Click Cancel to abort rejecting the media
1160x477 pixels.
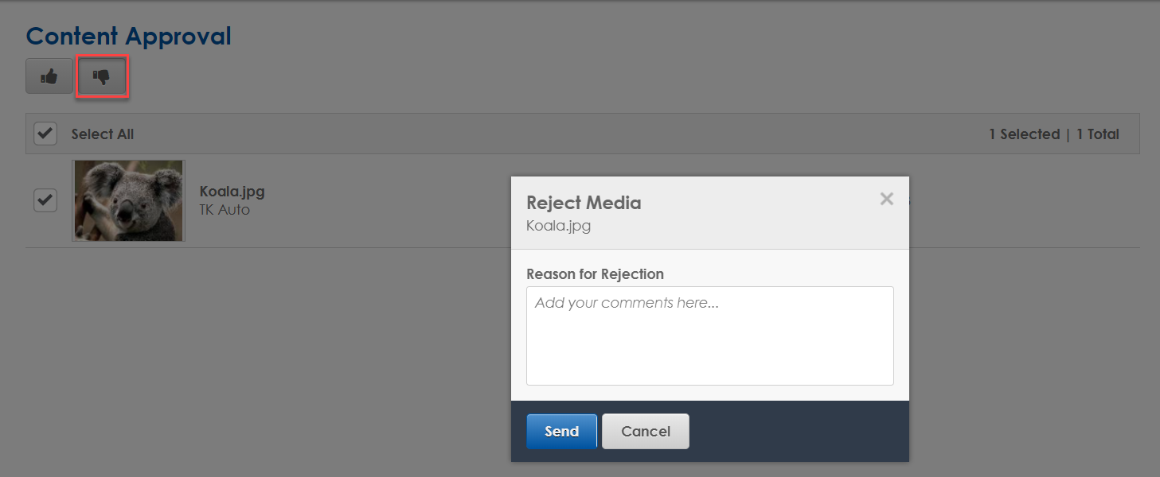point(645,431)
